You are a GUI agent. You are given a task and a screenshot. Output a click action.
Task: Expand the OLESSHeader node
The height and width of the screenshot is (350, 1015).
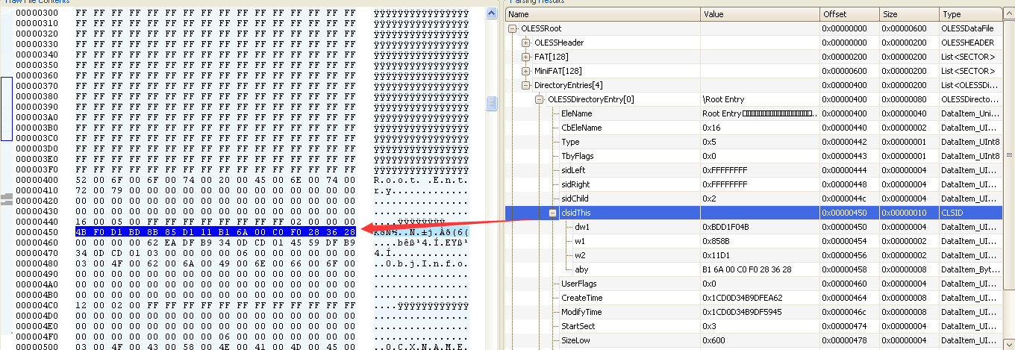tap(526, 43)
